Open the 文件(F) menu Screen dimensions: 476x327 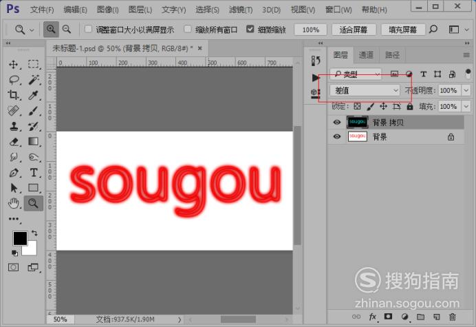point(42,10)
